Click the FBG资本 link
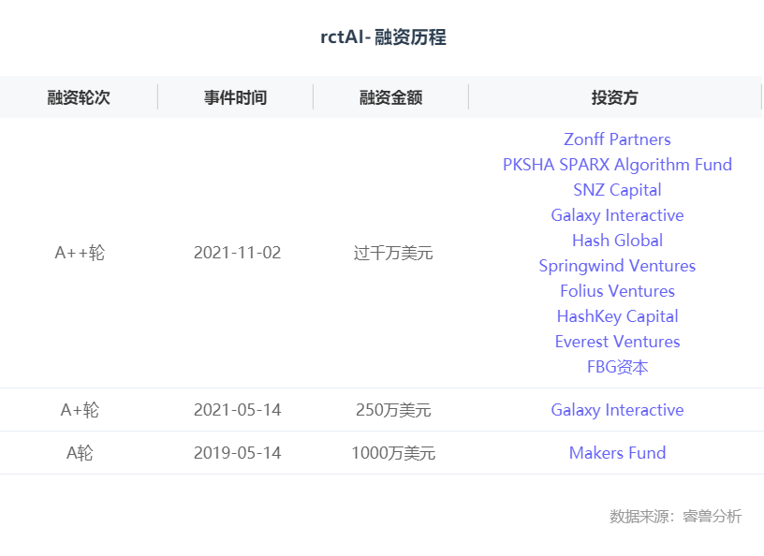 (617, 367)
